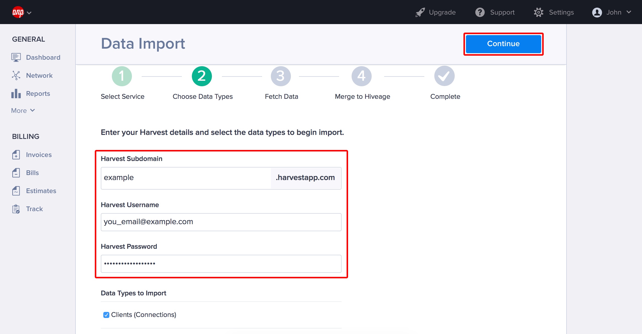Click the Track clipboard icon
Screen dimensions: 642x334
pos(16,209)
